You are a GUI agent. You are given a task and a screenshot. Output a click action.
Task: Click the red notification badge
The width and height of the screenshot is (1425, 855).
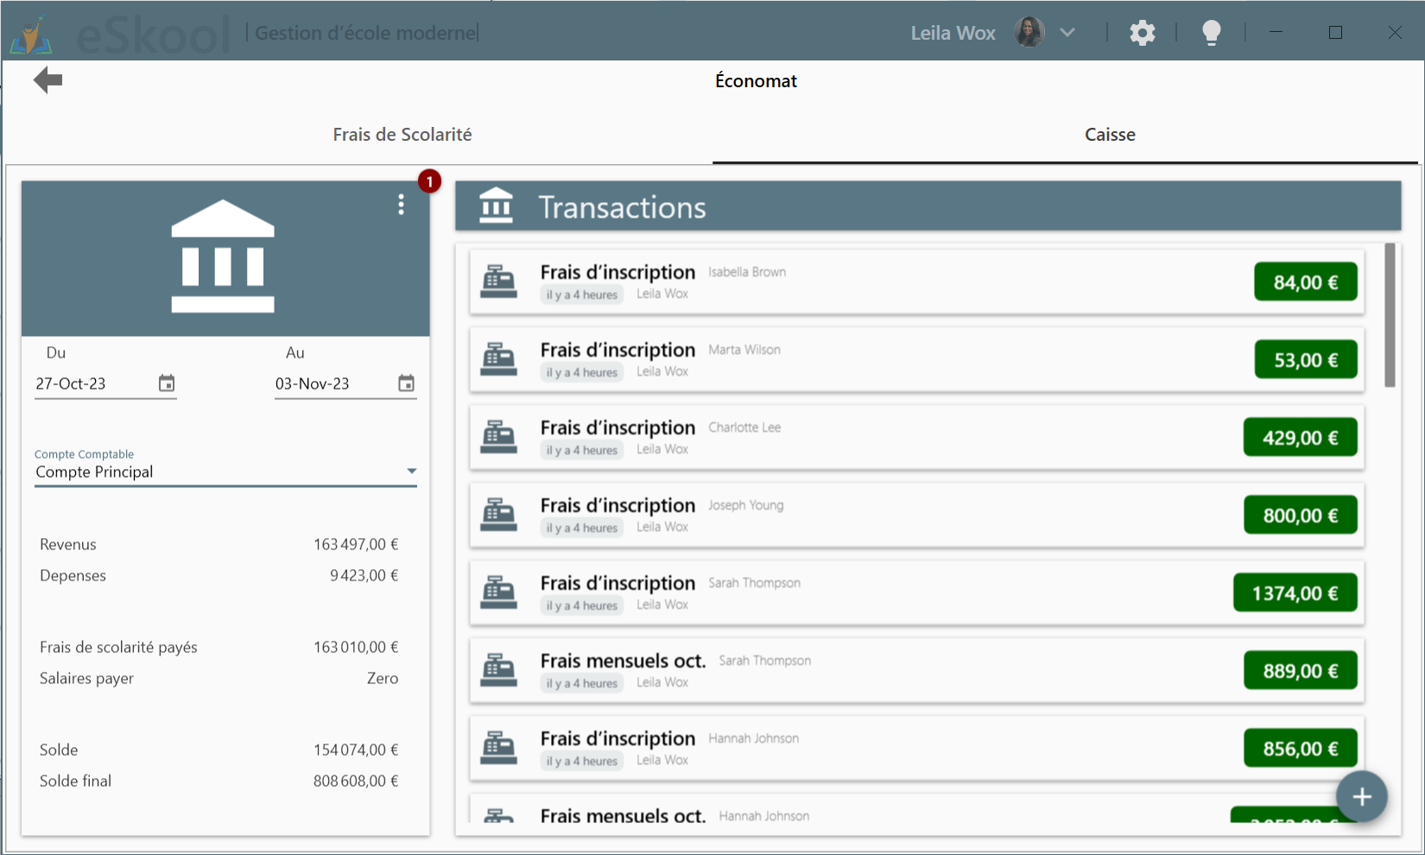point(429,181)
